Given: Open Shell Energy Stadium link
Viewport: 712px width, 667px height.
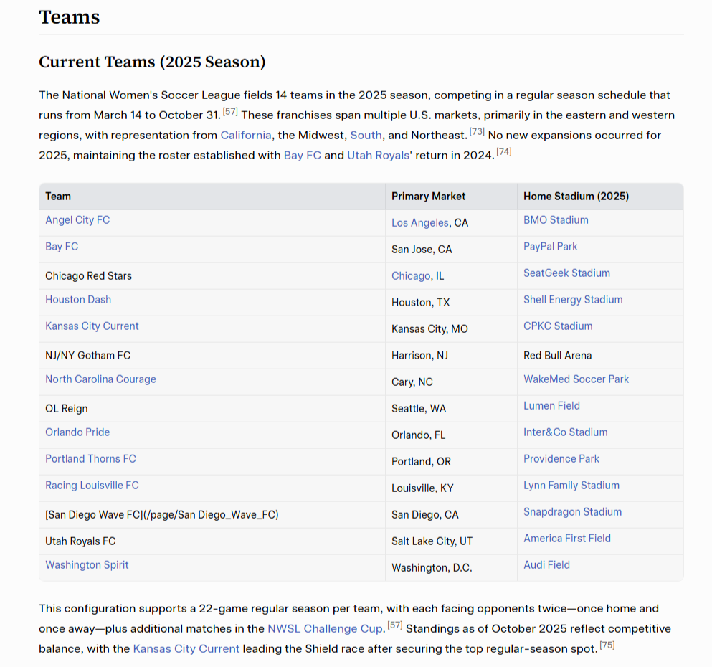Looking at the screenshot, I should [x=573, y=300].
